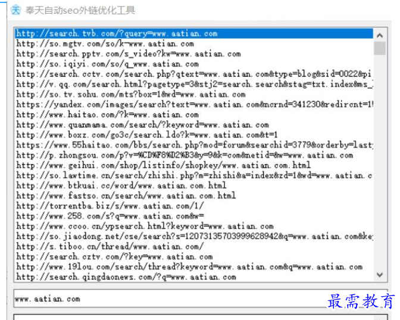Select the so.iqiyi.com URL row
The height and width of the screenshot is (320, 400).
194,64
